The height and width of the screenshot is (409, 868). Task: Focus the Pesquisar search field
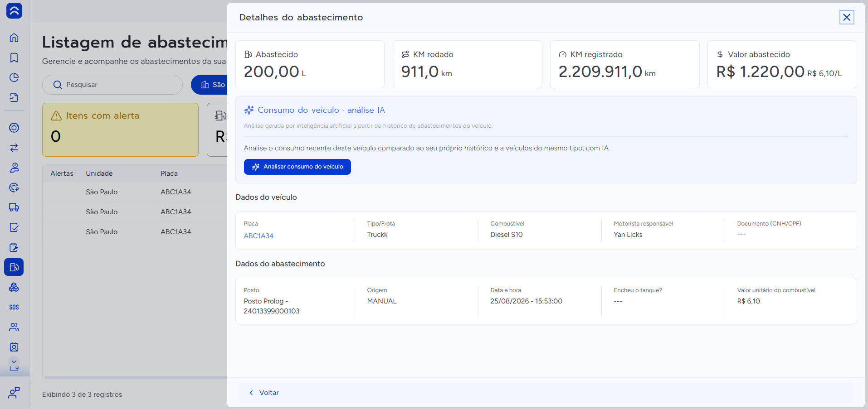click(x=112, y=85)
